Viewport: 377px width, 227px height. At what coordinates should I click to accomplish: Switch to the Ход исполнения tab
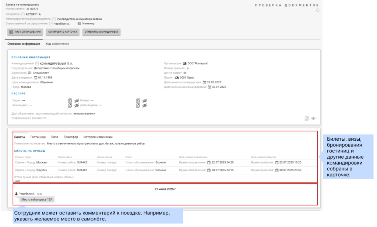(57, 44)
